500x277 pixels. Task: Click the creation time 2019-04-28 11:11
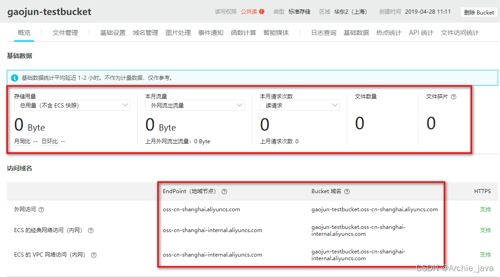(x=428, y=12)
